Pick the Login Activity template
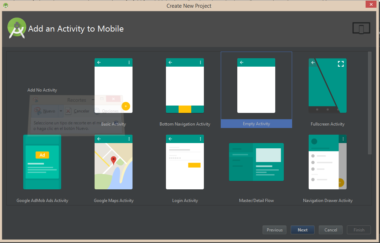The image size is (380, 243). tap(185, 162)
